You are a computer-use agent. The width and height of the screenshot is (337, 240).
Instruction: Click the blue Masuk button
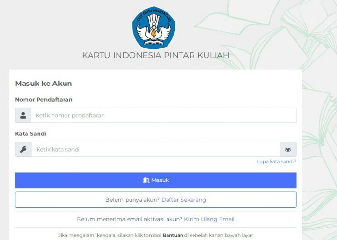click(x=156, y=180)
